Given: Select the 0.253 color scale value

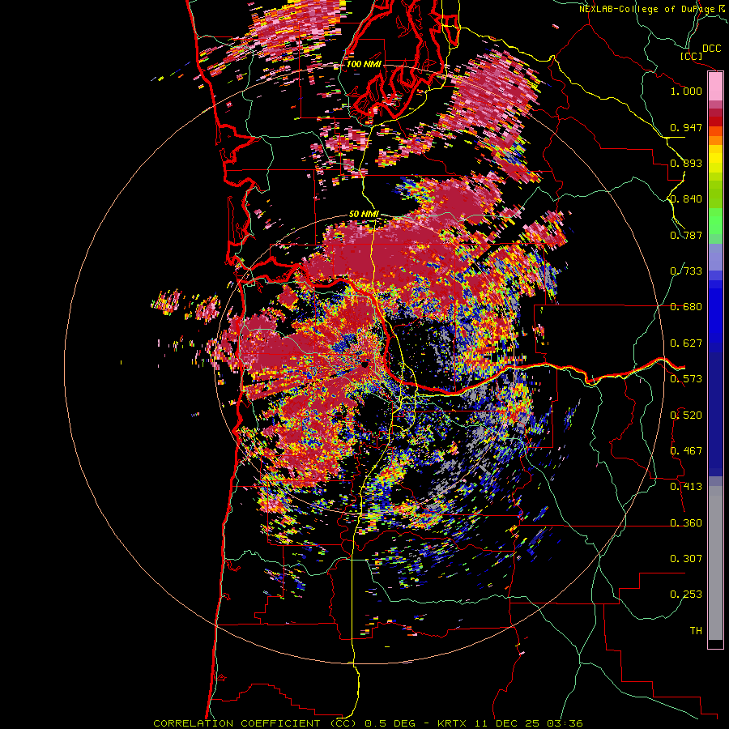Looking at the screenshot, I should coord(686,595).
